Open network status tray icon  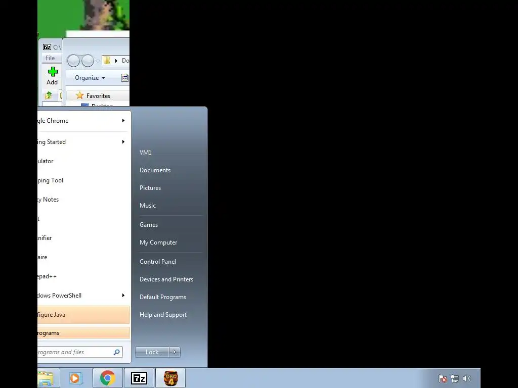(455, 378)
